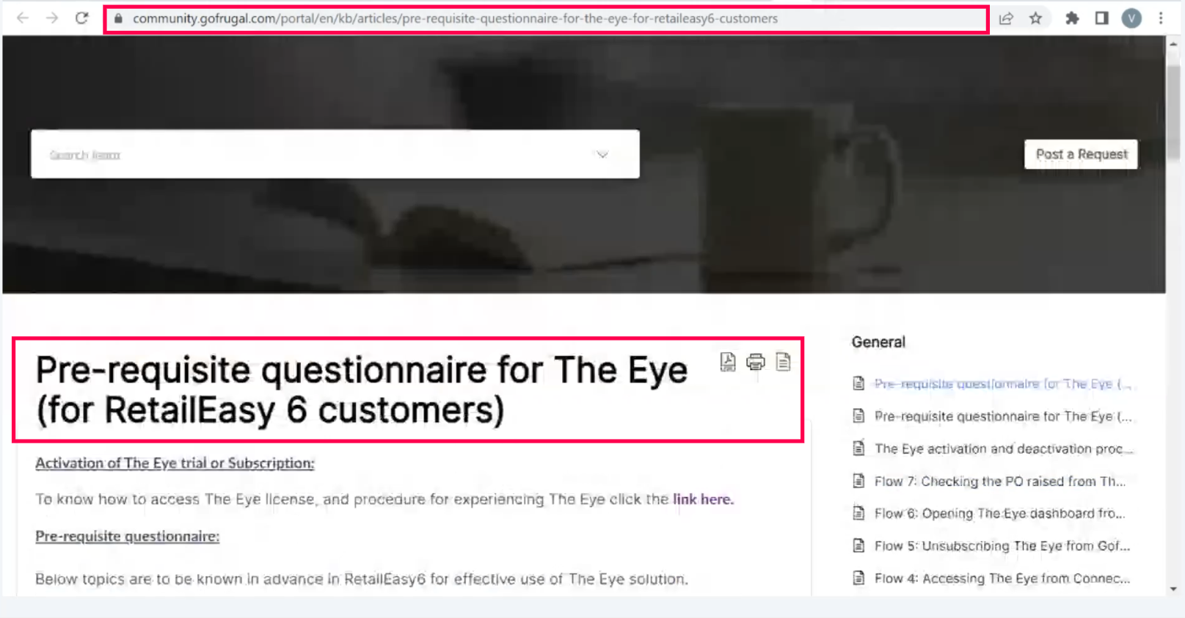The width and height of the screenshot is (1185, 618).
Task: Open the V profile avatar menu
Action: pos(1131,18)
